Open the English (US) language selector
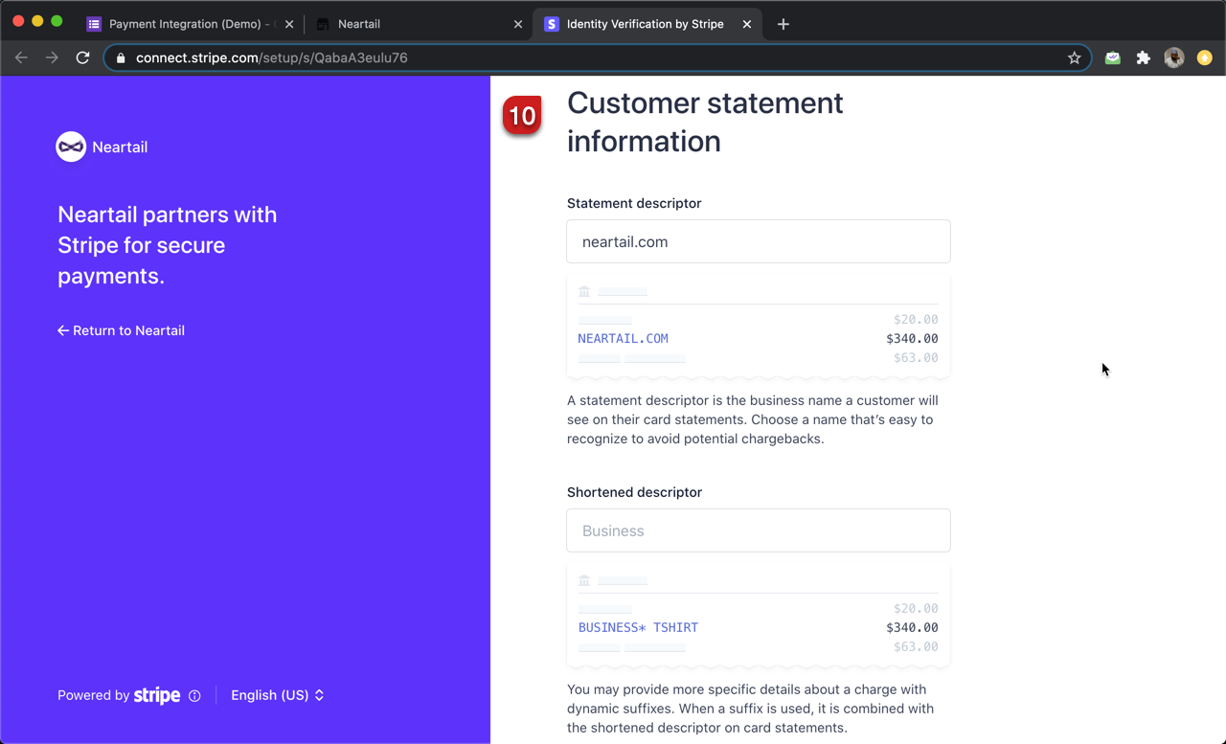1226x744 pixels. 277,695
